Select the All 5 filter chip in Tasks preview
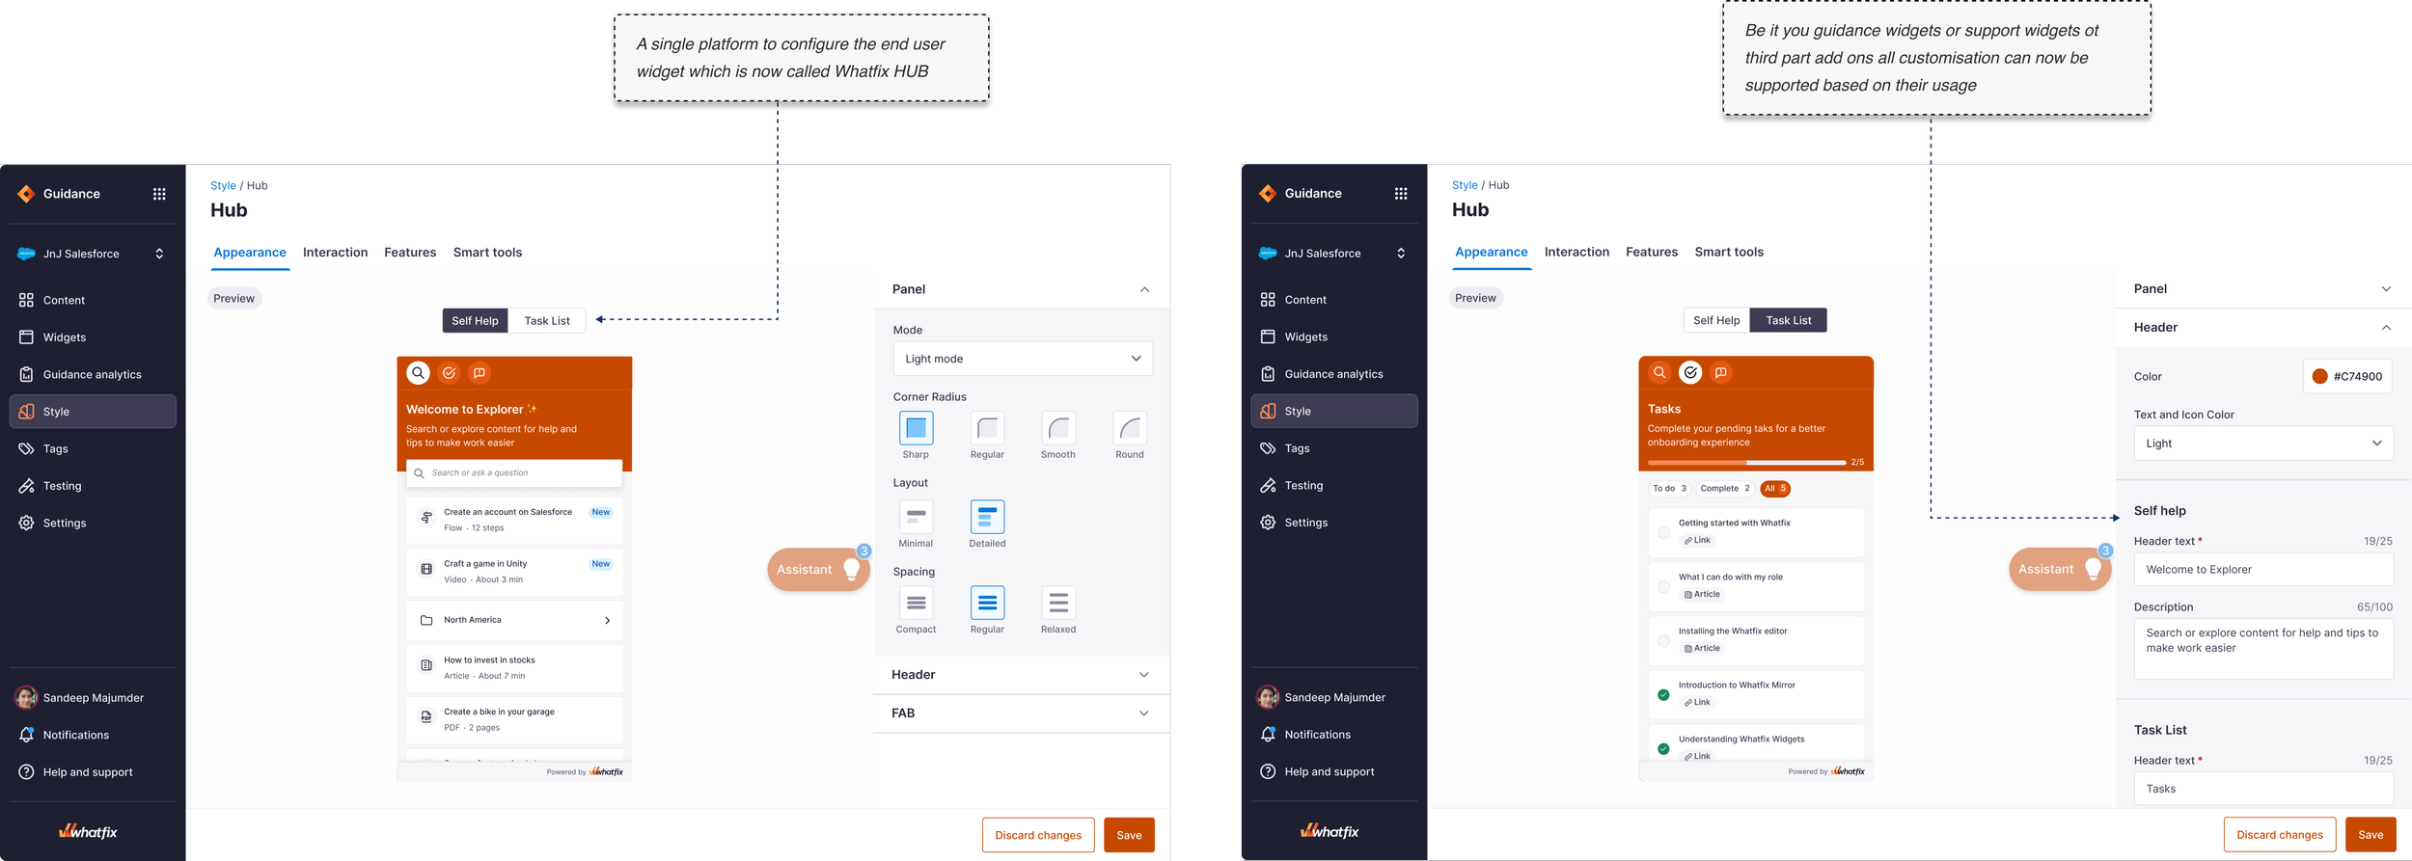This screenshot has width=2412, height=861. [1775, 489]
